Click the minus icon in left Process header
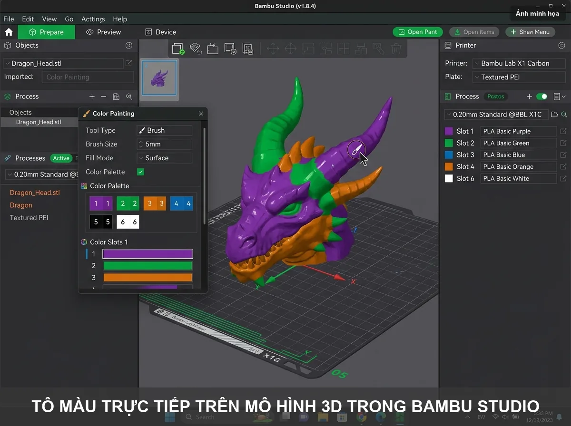Screen dimensions: 571x426 104,97
